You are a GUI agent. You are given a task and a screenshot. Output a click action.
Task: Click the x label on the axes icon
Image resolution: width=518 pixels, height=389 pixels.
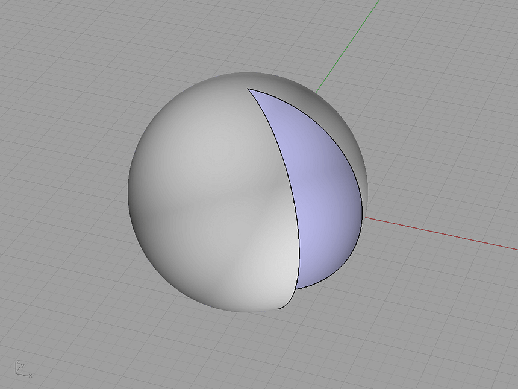[30, 375]
